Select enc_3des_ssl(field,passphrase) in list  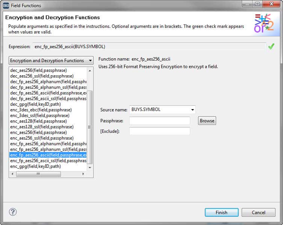[48, 115]
